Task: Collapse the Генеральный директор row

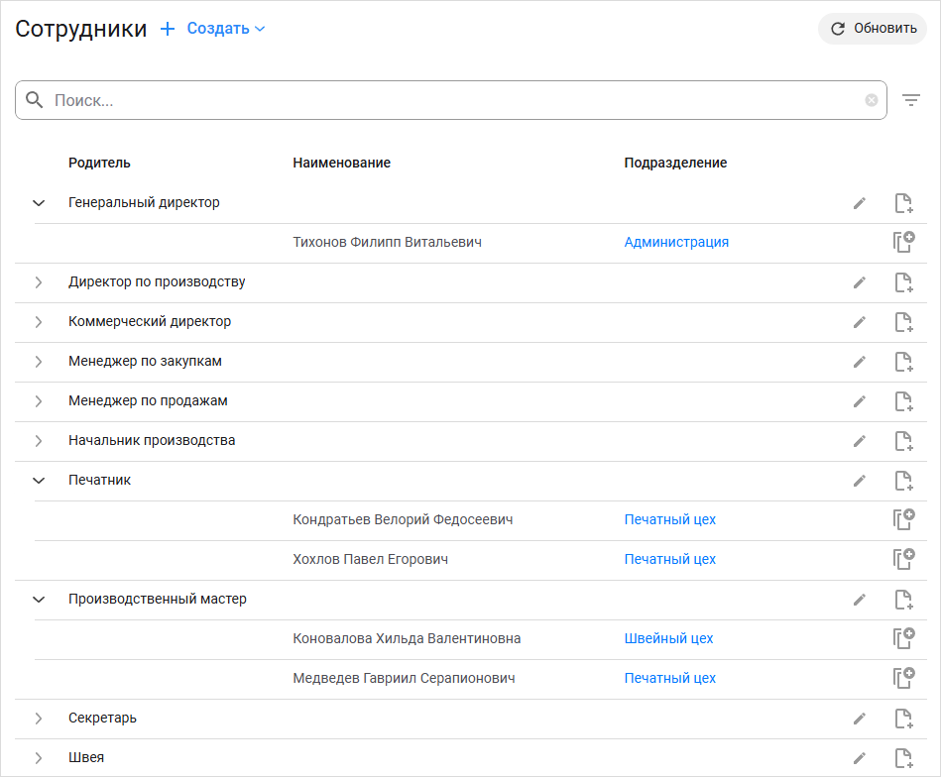Action: click(38, 202)
